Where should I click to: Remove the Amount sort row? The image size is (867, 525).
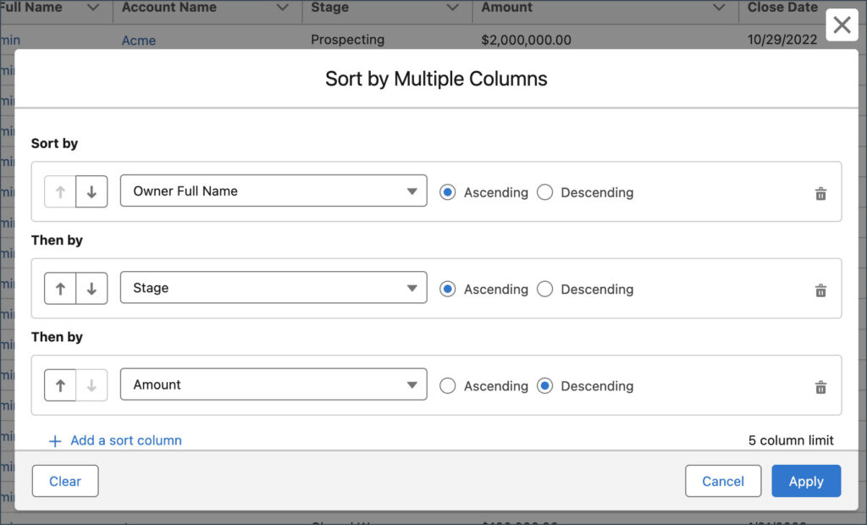pyautogui.click(x=820, y=387)
